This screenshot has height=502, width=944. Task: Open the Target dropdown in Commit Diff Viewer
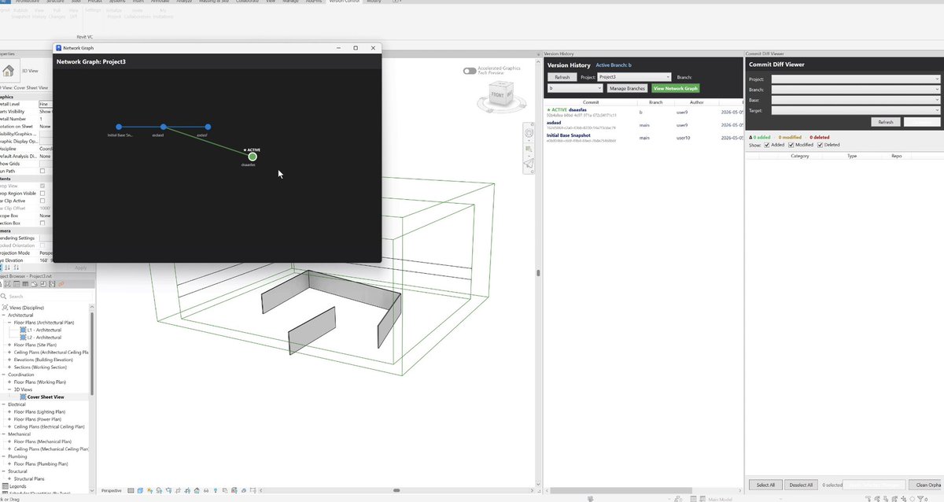coord(856,111)
